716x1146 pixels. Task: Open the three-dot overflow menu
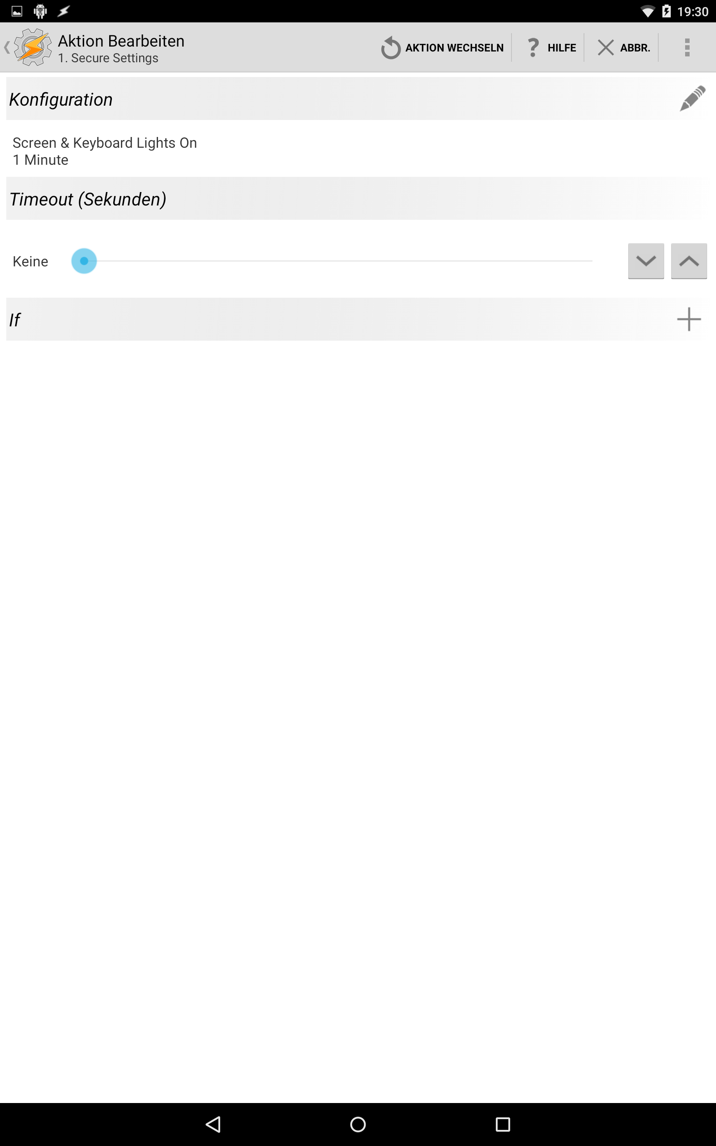coord(686,47)
